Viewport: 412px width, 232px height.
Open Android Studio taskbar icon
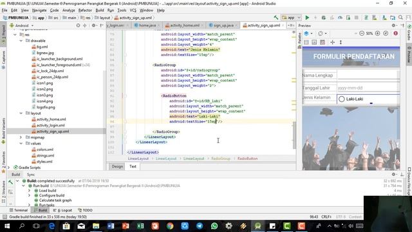pyautogui.click(x=257, y=226)
